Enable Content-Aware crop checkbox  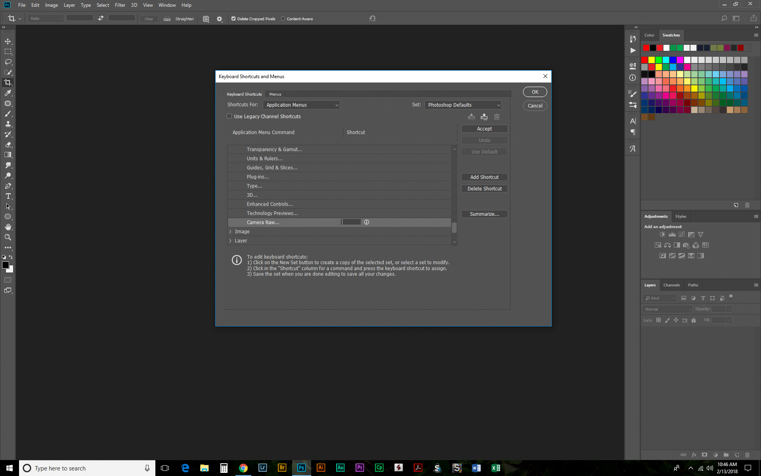pyautogui.click(x=283, y=19)
